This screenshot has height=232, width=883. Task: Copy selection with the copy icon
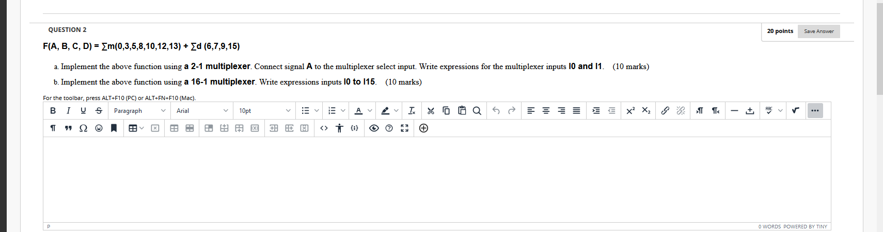[446, 110]
